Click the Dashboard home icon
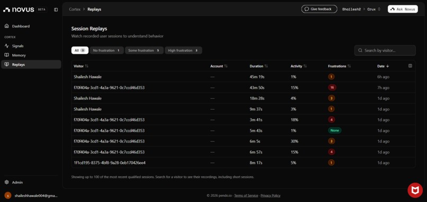 pos(7,26)
